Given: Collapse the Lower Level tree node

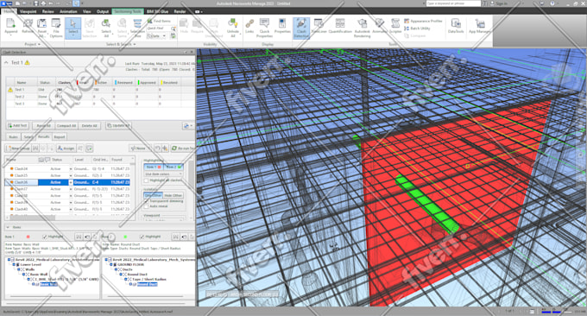Looking at the screenshot, I should [14, 264].
